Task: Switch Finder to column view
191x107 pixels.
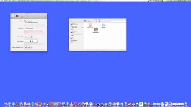Action: [x=89, y=21]
